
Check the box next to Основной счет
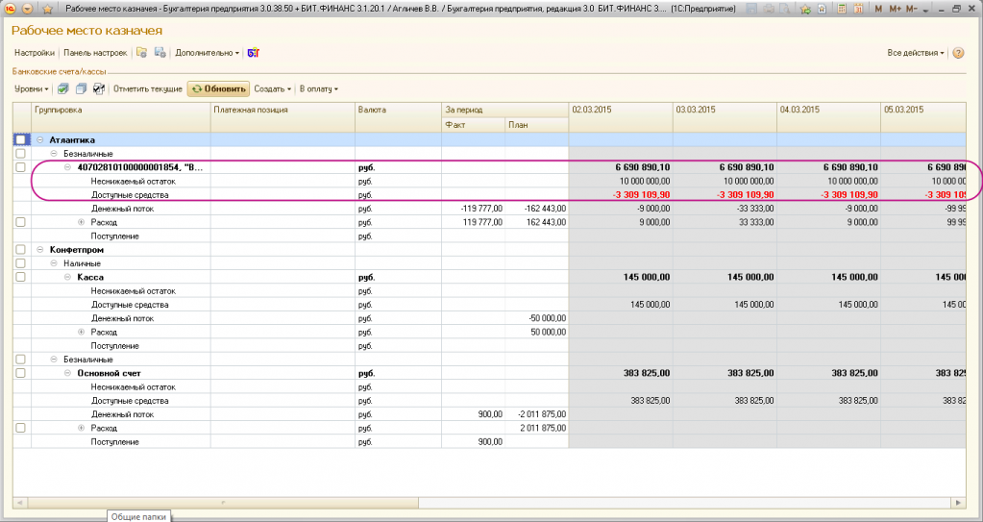[x=21, y=373]
